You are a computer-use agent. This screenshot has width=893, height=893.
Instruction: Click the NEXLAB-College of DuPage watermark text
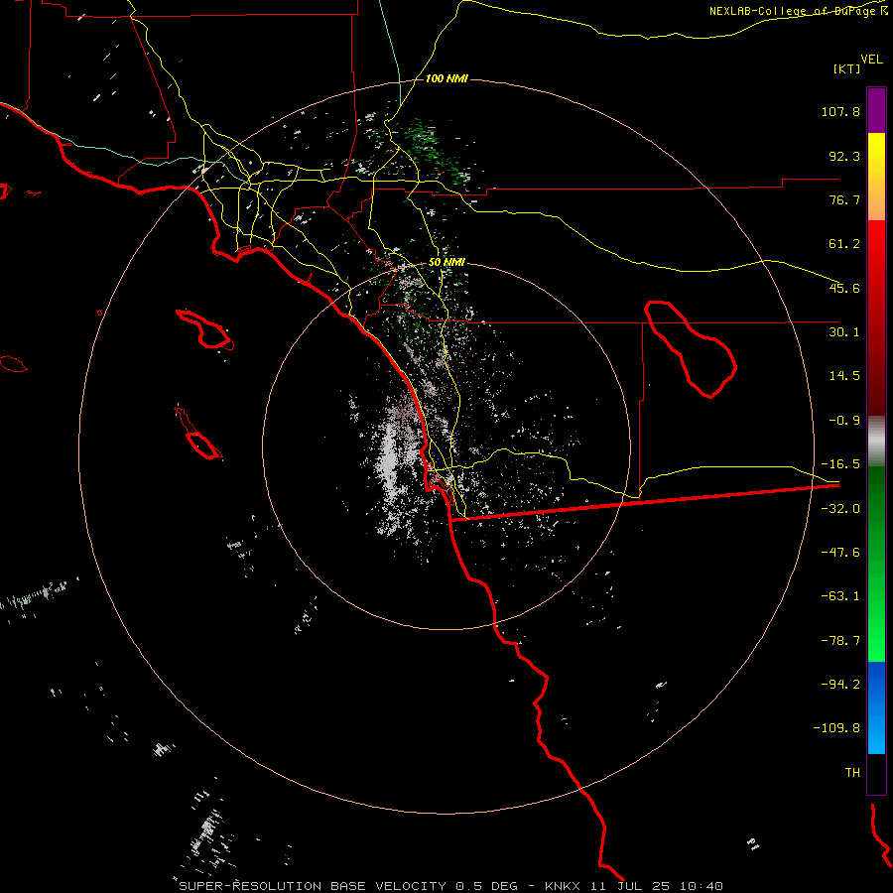(798, 11)
